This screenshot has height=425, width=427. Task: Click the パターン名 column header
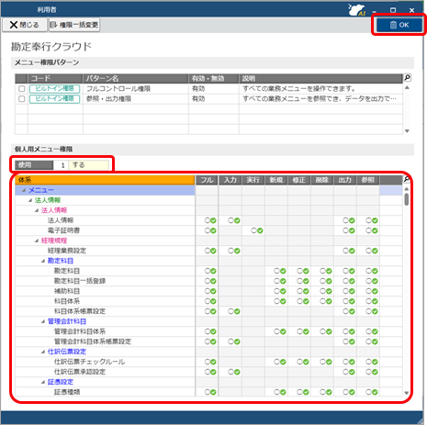point(136,78)
